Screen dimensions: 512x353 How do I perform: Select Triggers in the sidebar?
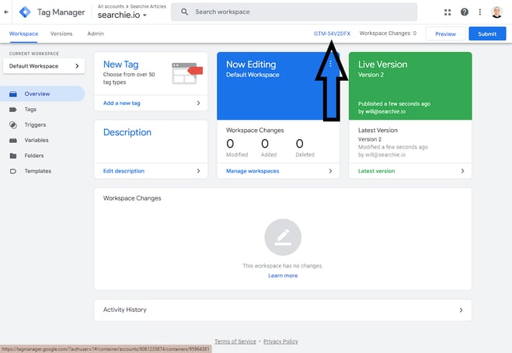(x=35, y=125)
